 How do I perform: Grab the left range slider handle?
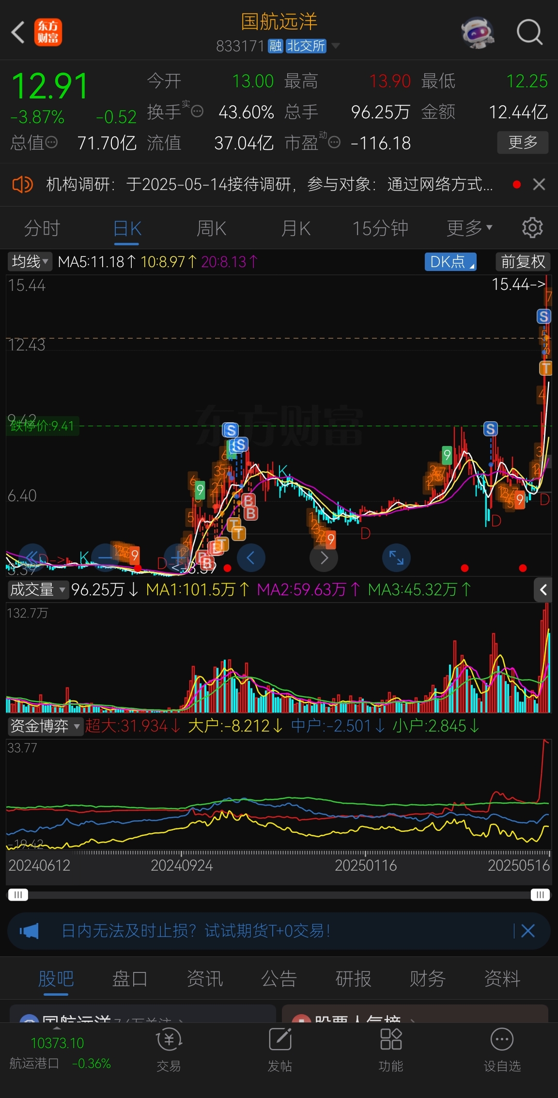click(18, 895)
